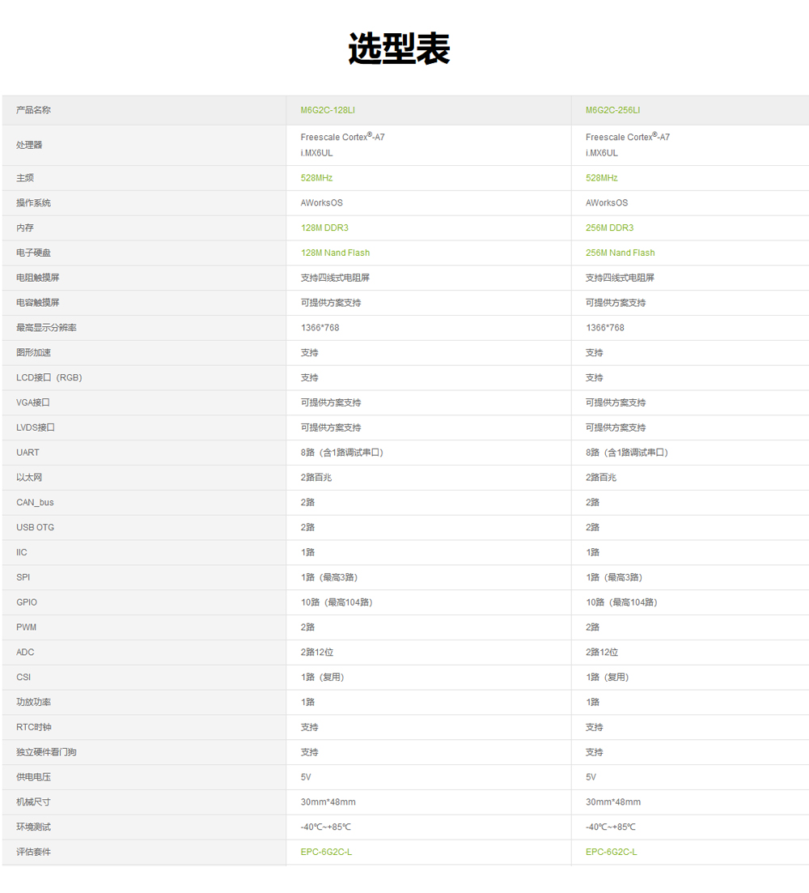Image resolution: width=809 pixels, height=893 pixels.
Task: Select the 独立硬件看门狗 row label
Action: point(46,752)
